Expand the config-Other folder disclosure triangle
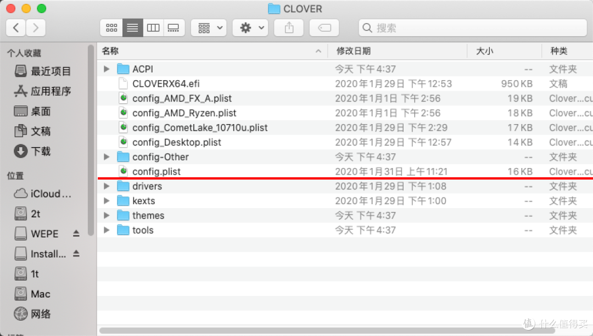This screenshot has height=336, width=593. tap(107, 157)
